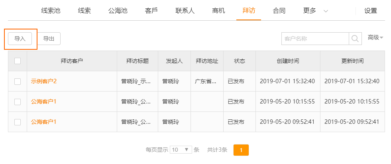Focus the 客户名称 search field
The image size is (391, 164).
coord(315,39)
